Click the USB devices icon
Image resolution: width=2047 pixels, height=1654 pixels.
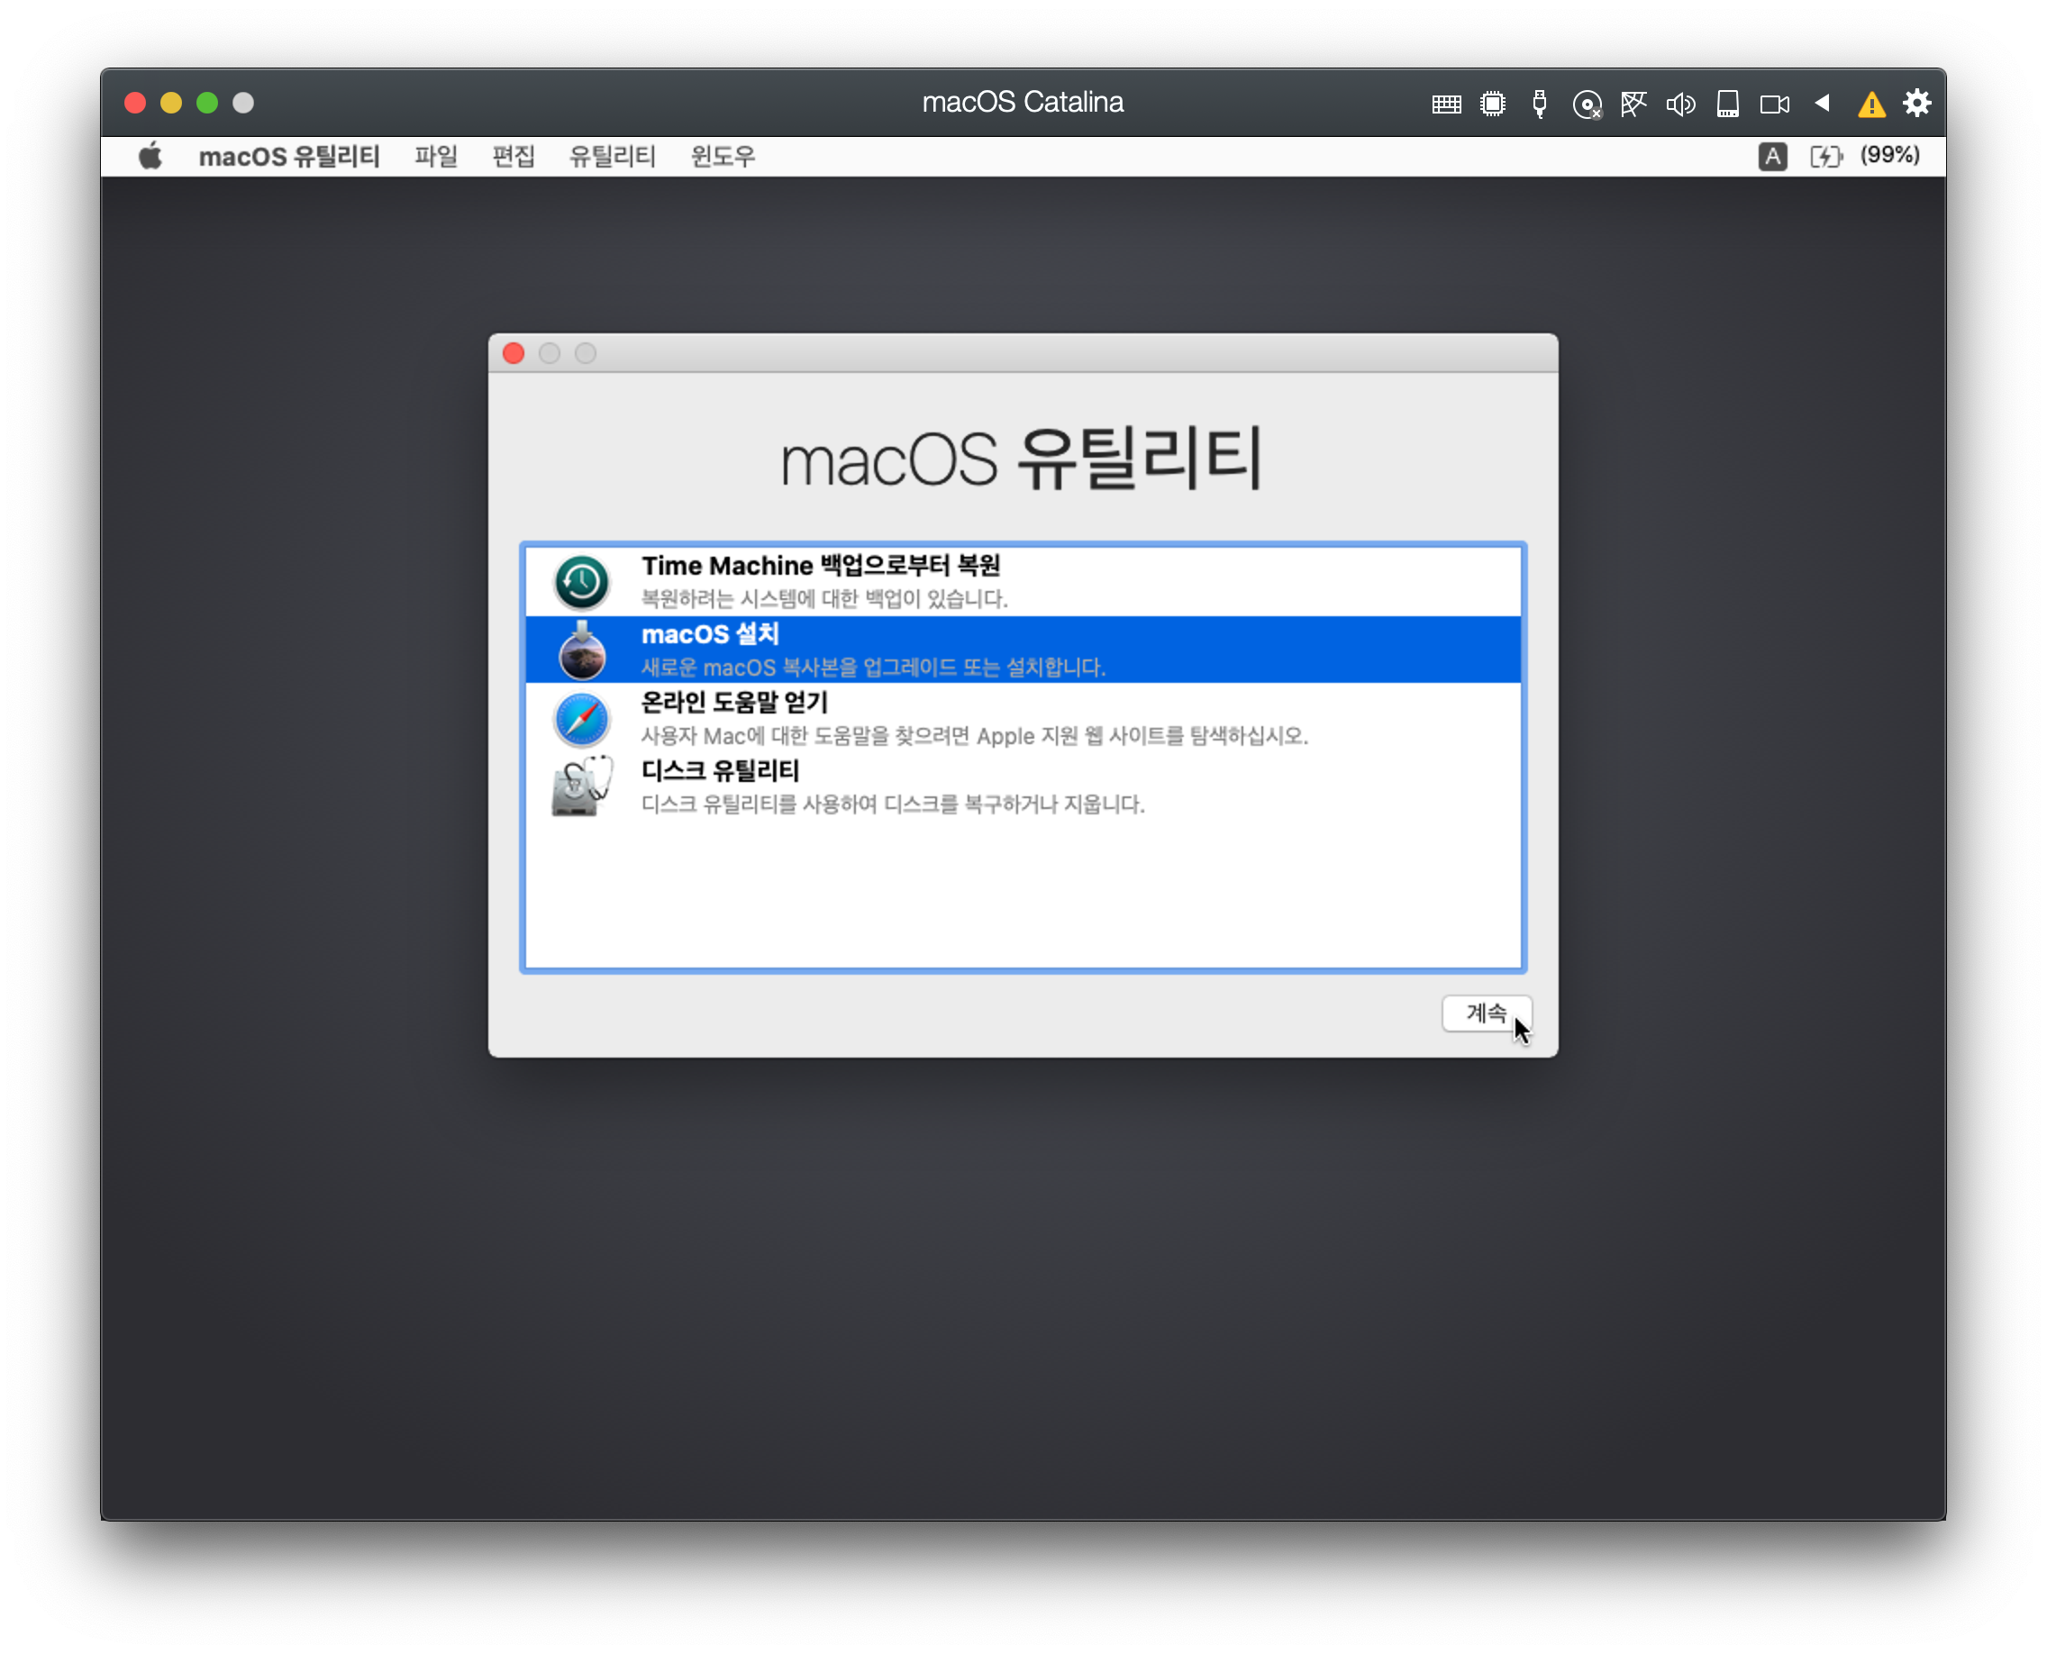1539,104
